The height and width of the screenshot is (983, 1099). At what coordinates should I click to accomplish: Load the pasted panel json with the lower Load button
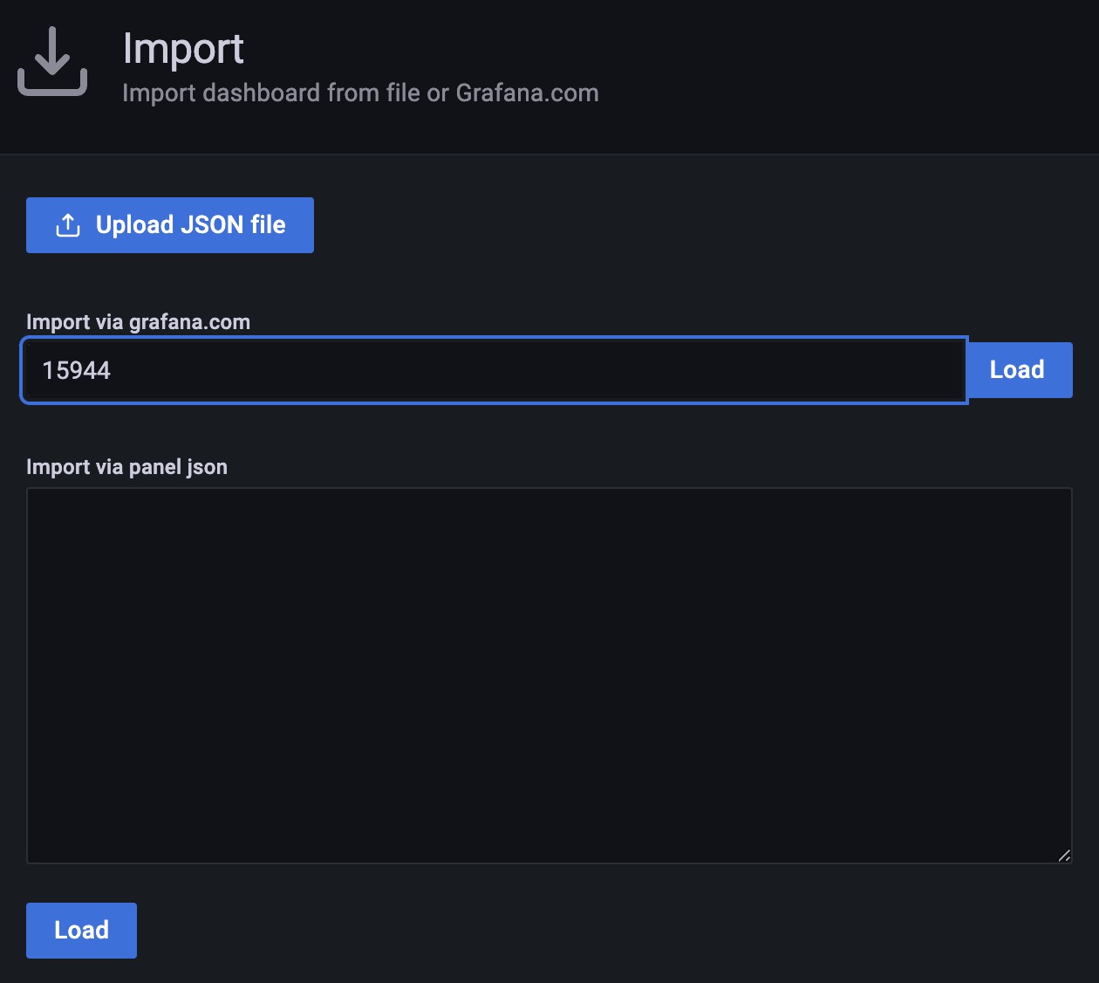(81, 931)
